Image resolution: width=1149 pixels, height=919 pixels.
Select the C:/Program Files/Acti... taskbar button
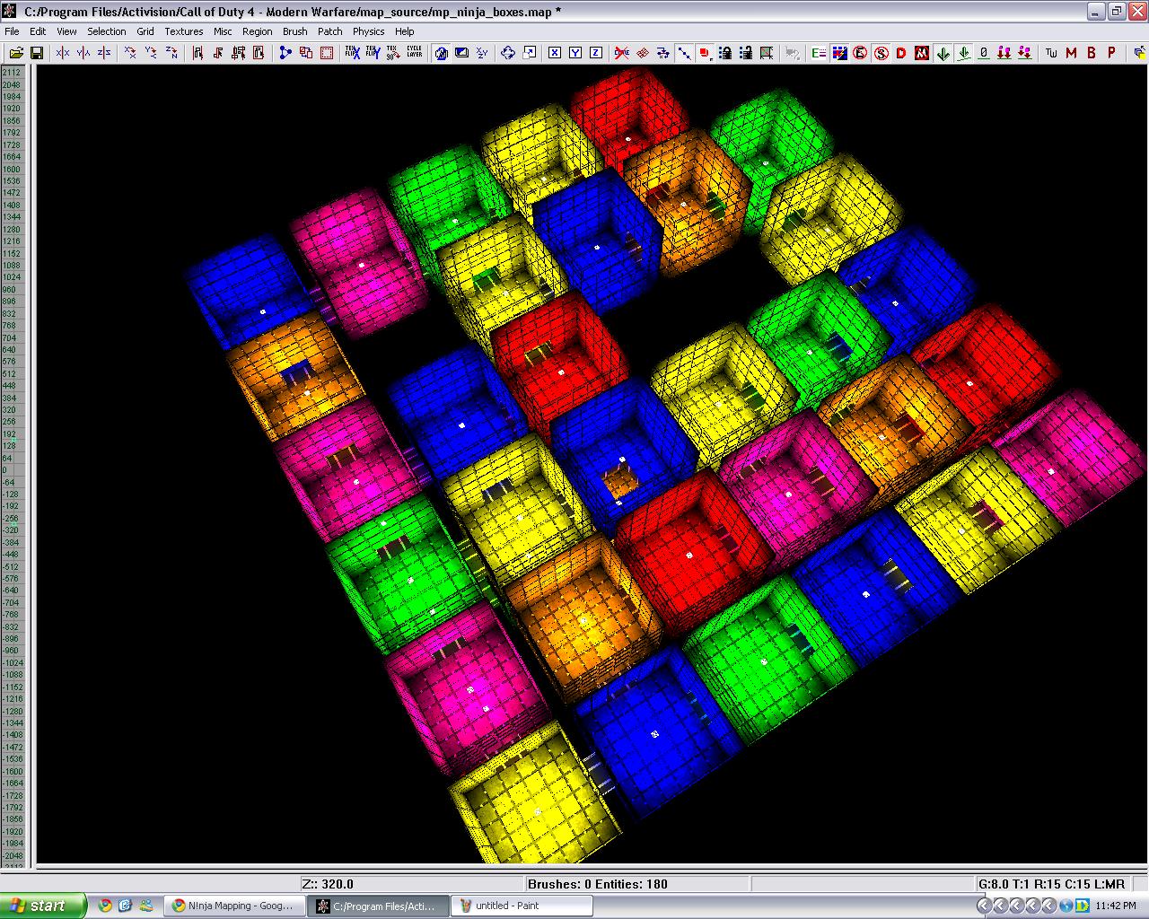[x=377, y=906]
